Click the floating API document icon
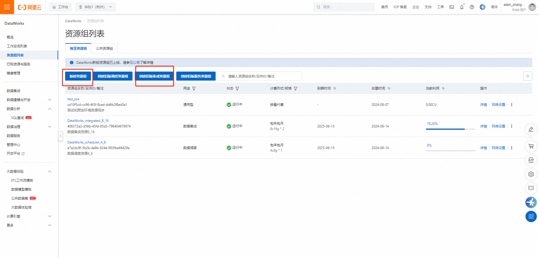 click(x=531, y=160)
